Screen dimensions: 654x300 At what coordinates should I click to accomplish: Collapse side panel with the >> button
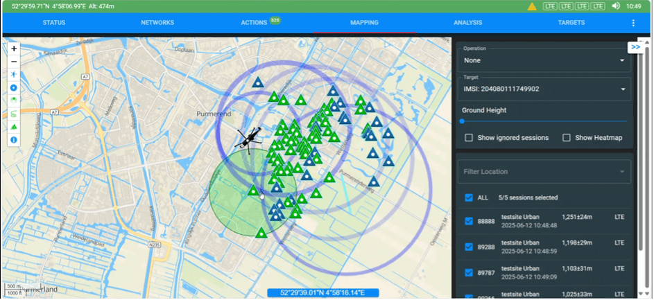click(x=635, y=47)
